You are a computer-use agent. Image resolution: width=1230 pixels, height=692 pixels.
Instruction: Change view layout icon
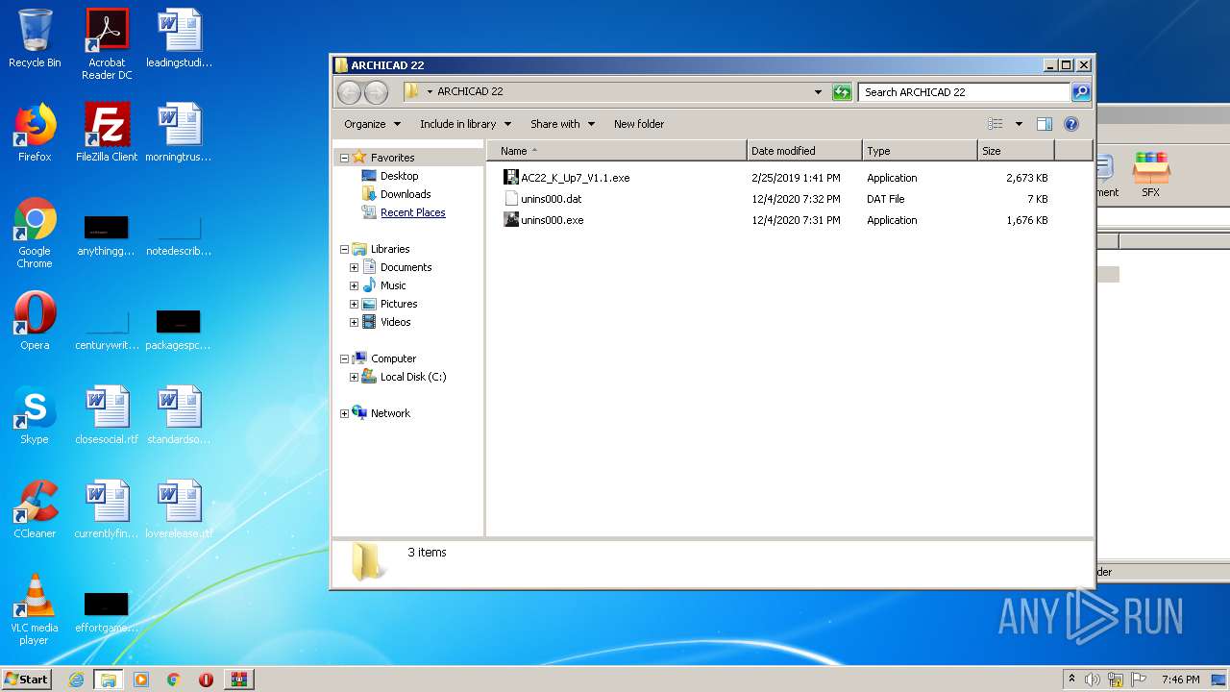996,124
